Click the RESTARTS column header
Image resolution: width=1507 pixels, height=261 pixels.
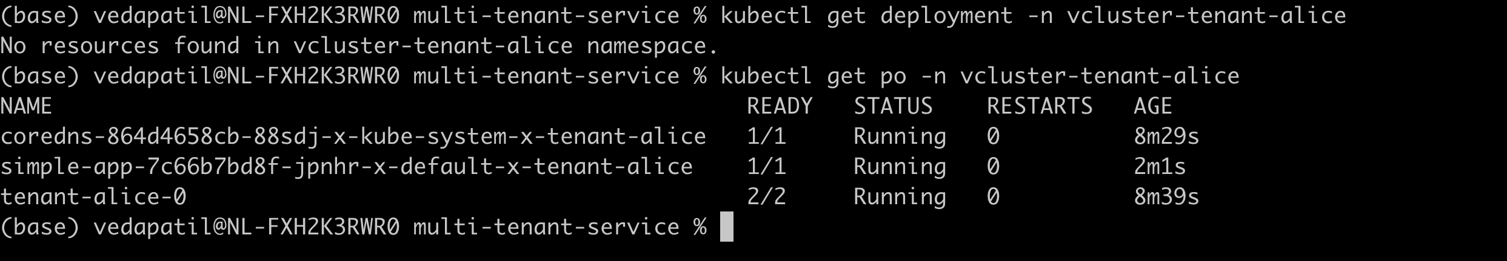[x=1040, y=106]
